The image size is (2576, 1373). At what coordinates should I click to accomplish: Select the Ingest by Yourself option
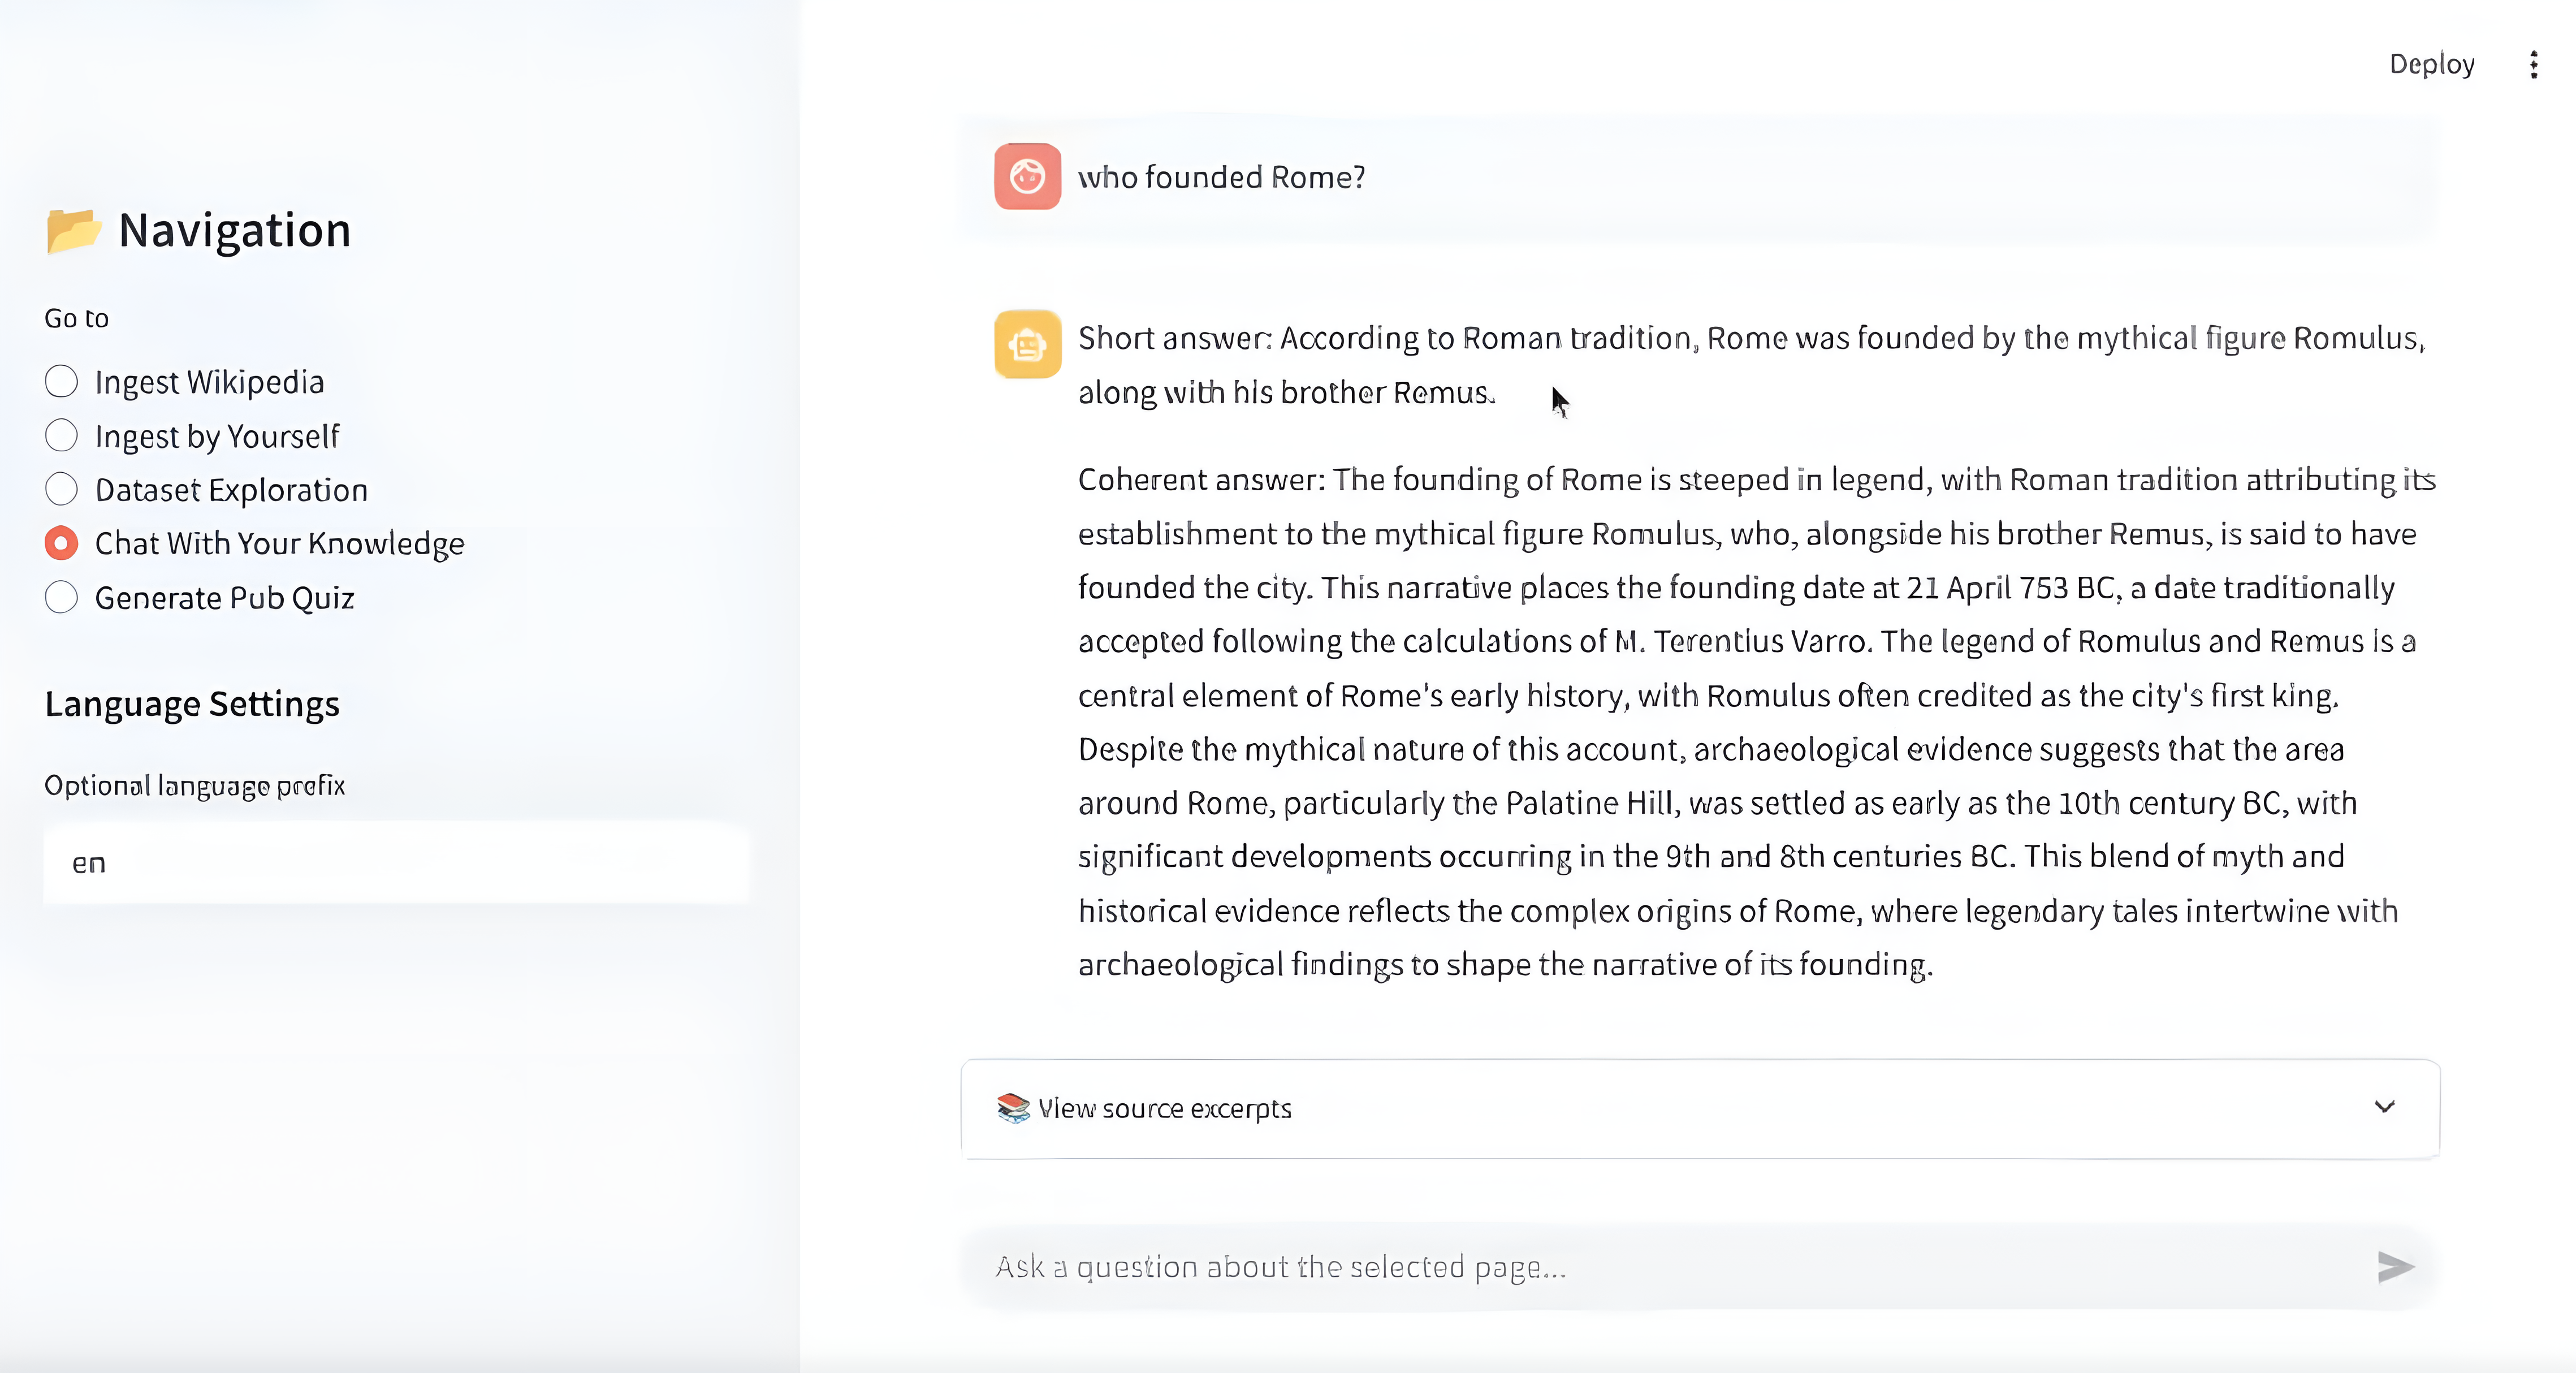point(62,436)
